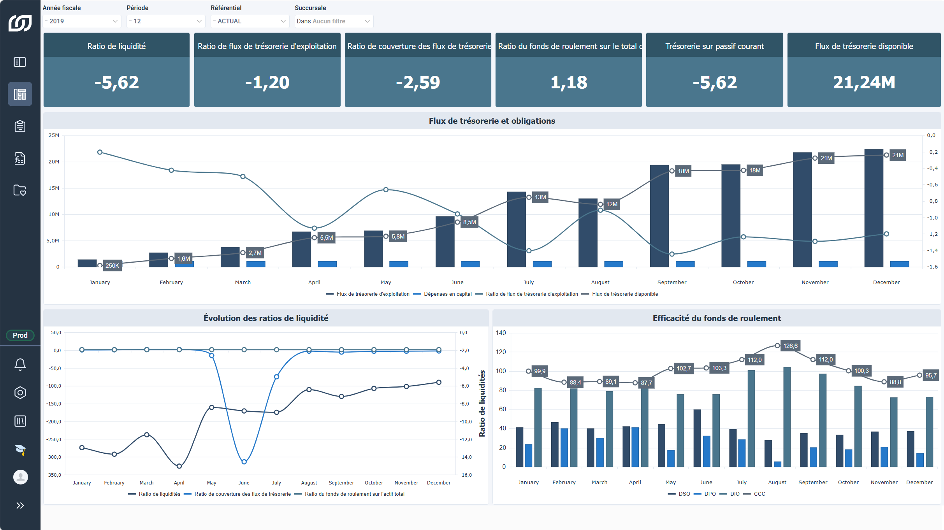Open the side panel layout icon
944x530 pixels.
tap(20, 62)
